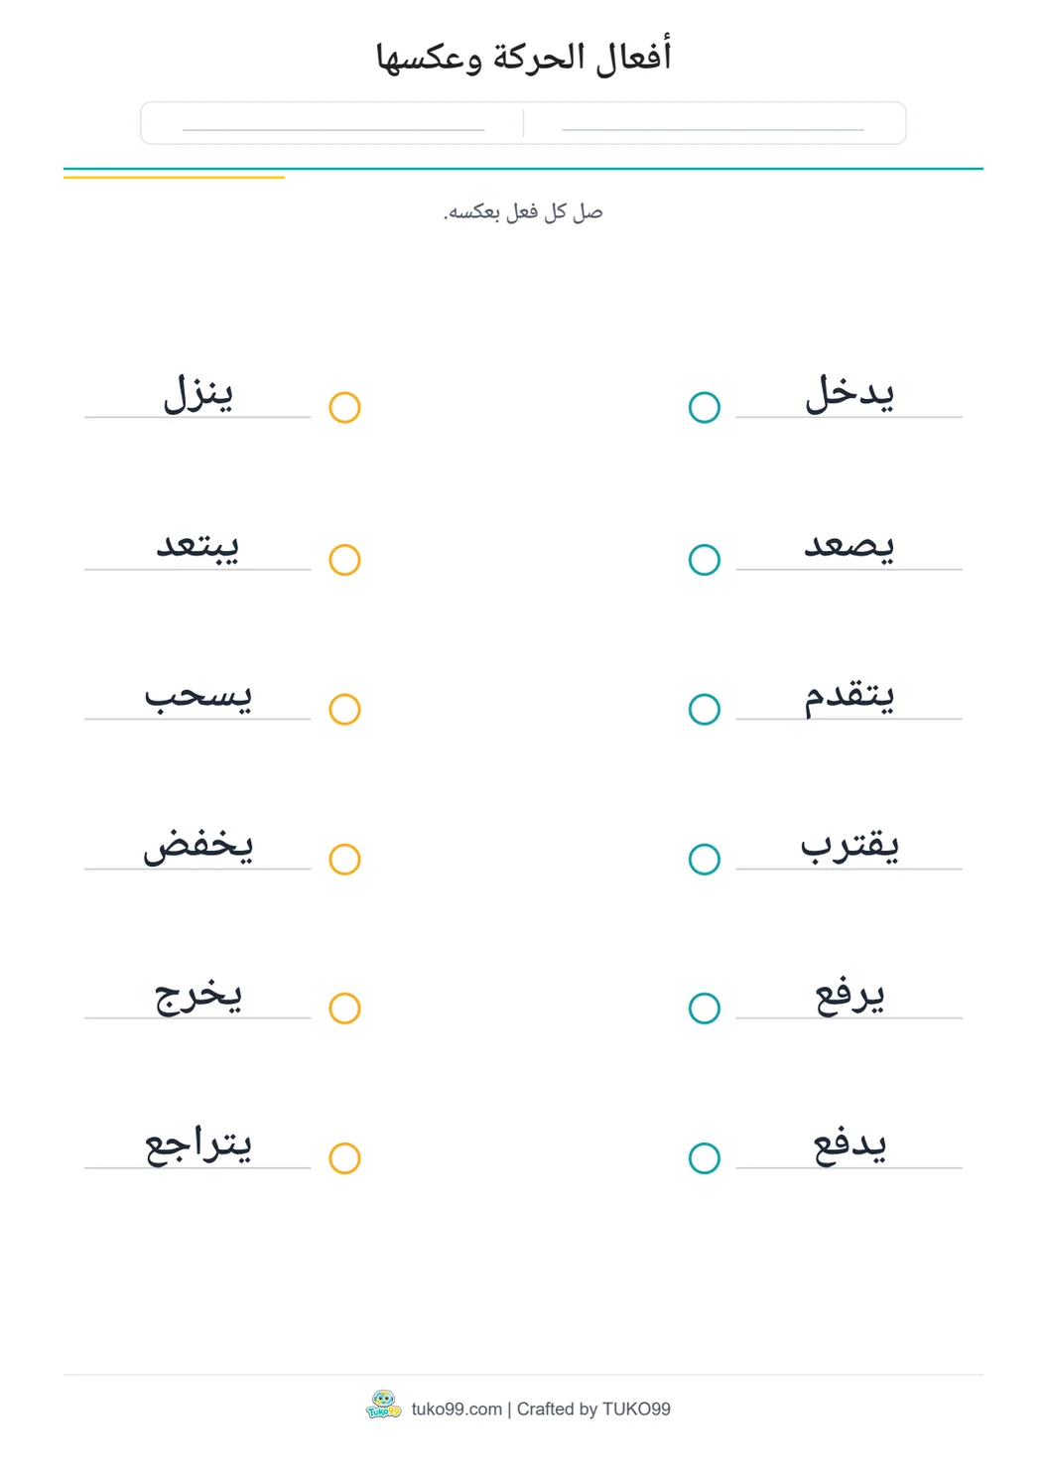1047x1480 pixels.
Task: Click the instruction text صل كل فعل بعكسه
Action: pos(523,211)
